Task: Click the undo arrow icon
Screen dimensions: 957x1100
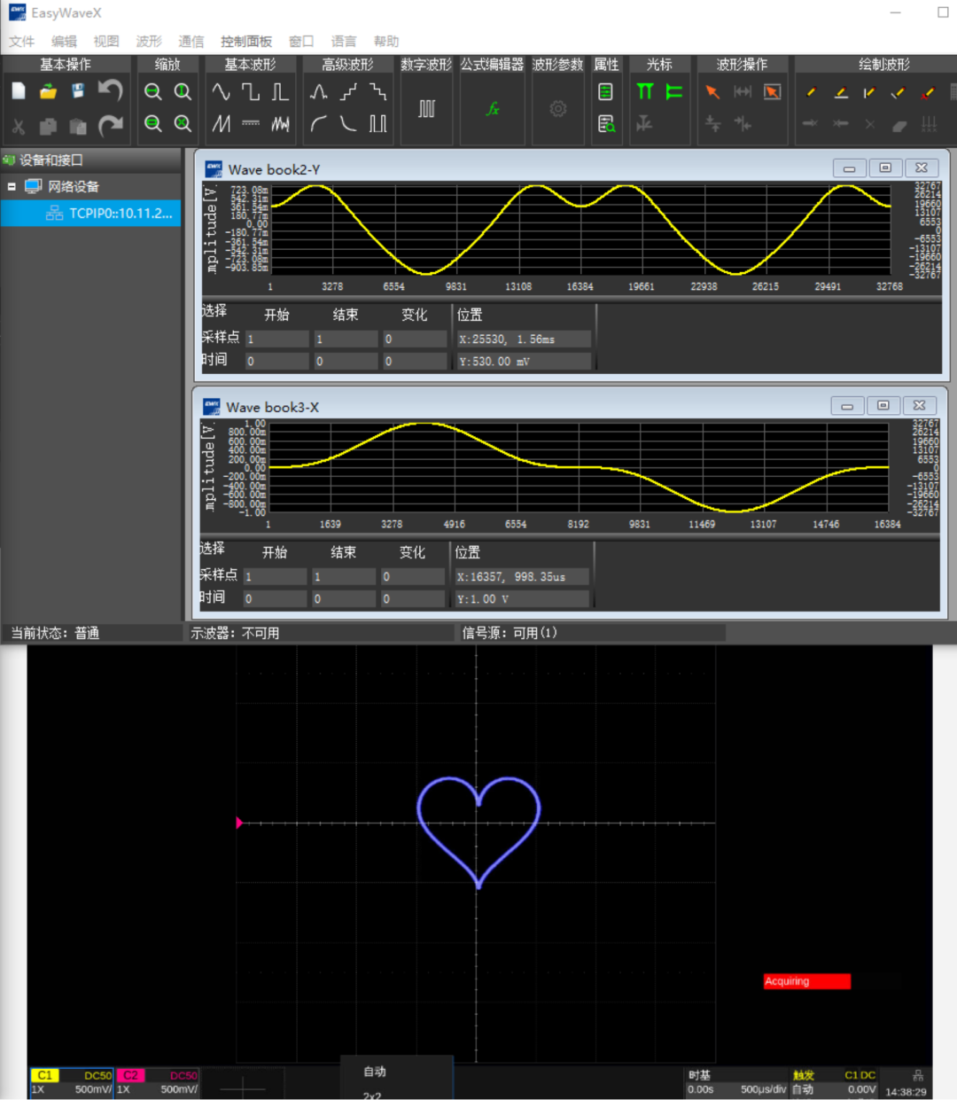Action: pyautogui.click(x=110, y=90)
